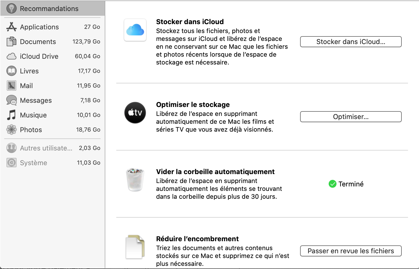
Task: Select the Système sidebar entry
Action: point(34,163)
